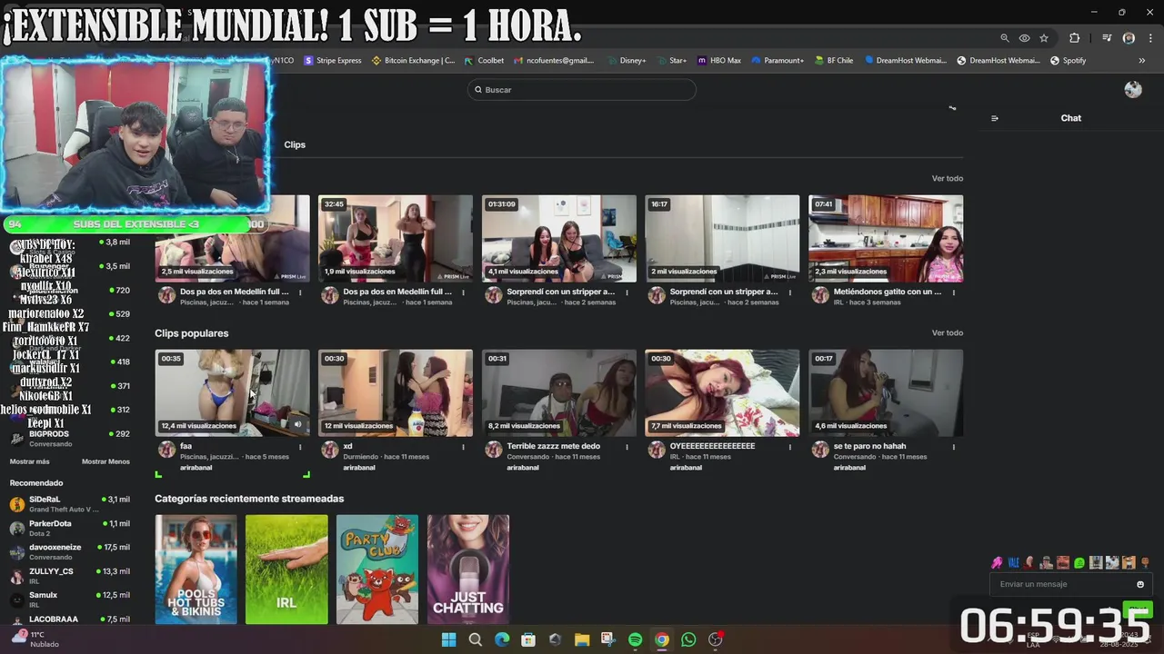Open options for the 32:45 video
Image resolution: width=1164 pixels, height=654 pixels.
[463, 292]
